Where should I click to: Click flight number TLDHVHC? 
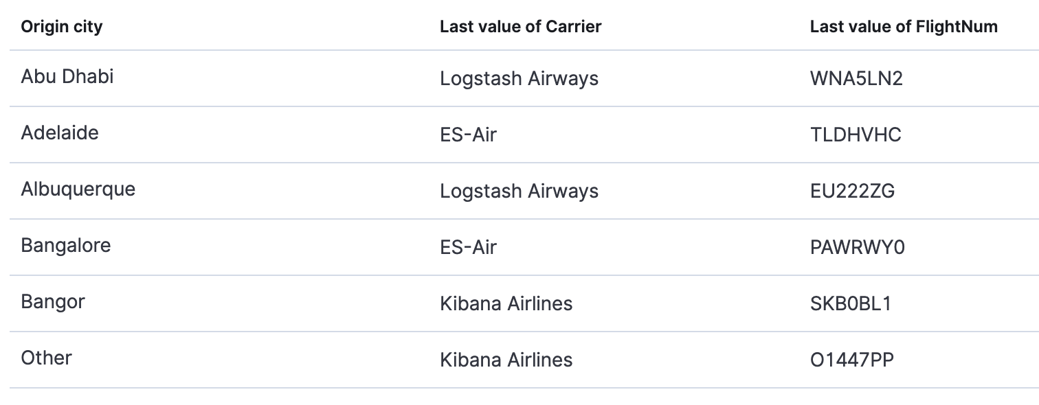pos(856,135)
